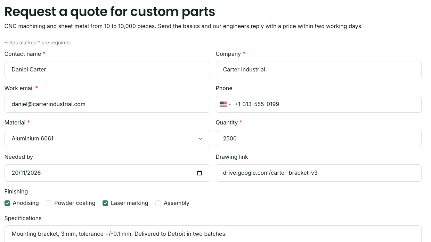Expand the Material dropdown showing Aluminium 6061
431x242 pixels.
tap(107, 138)
